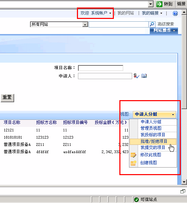The height and width of the screenshot is (203, 187).
Task: Click the vertical scrollbar down arrow
Action: point(184,182)
